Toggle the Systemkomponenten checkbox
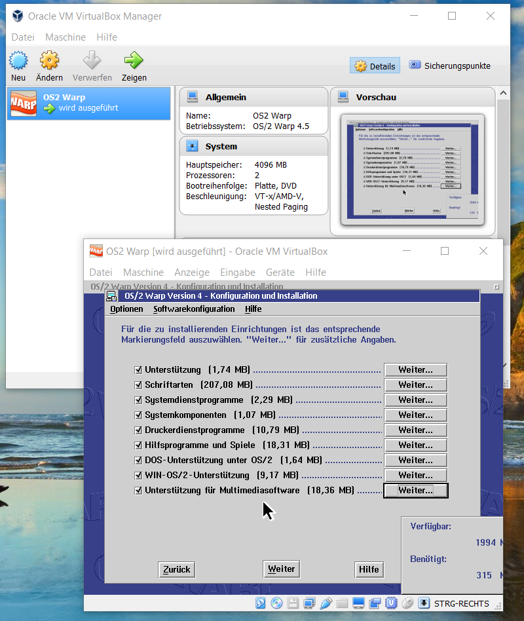 (138, 415)
